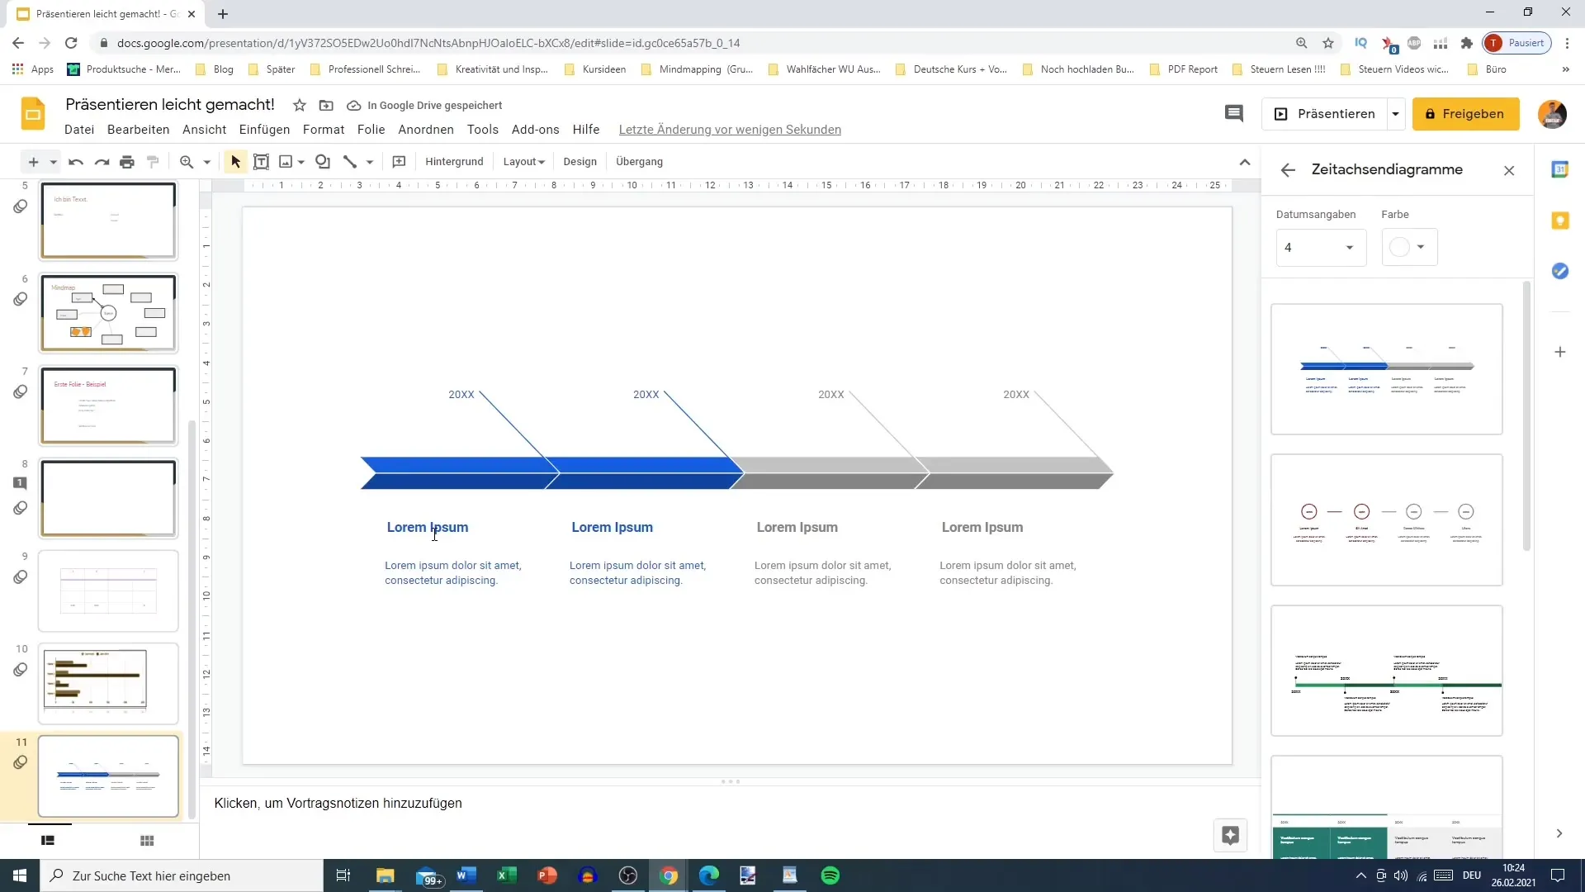Hide the menus with collapse arrow
1585x892 pixels.
[x=1245, y=162]
